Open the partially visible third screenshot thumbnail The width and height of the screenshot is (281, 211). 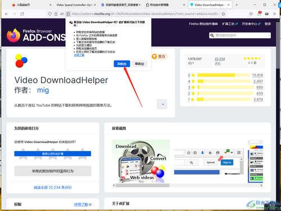coord(255,161)
